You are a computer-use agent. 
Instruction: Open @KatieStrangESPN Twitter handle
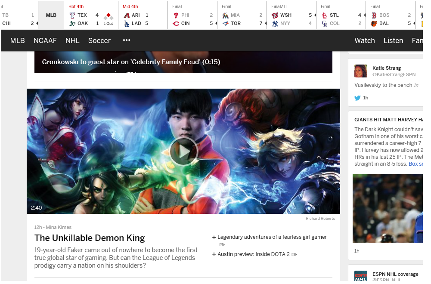pos(394,74)
